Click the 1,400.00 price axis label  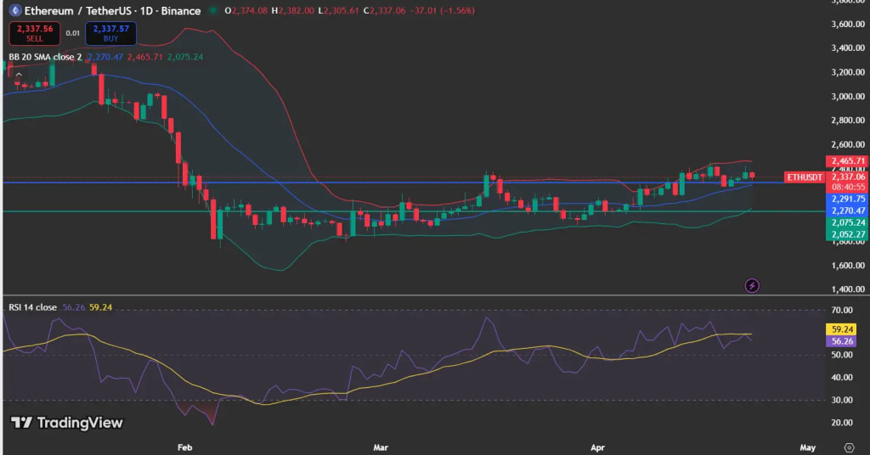click(x=848, y=289)
